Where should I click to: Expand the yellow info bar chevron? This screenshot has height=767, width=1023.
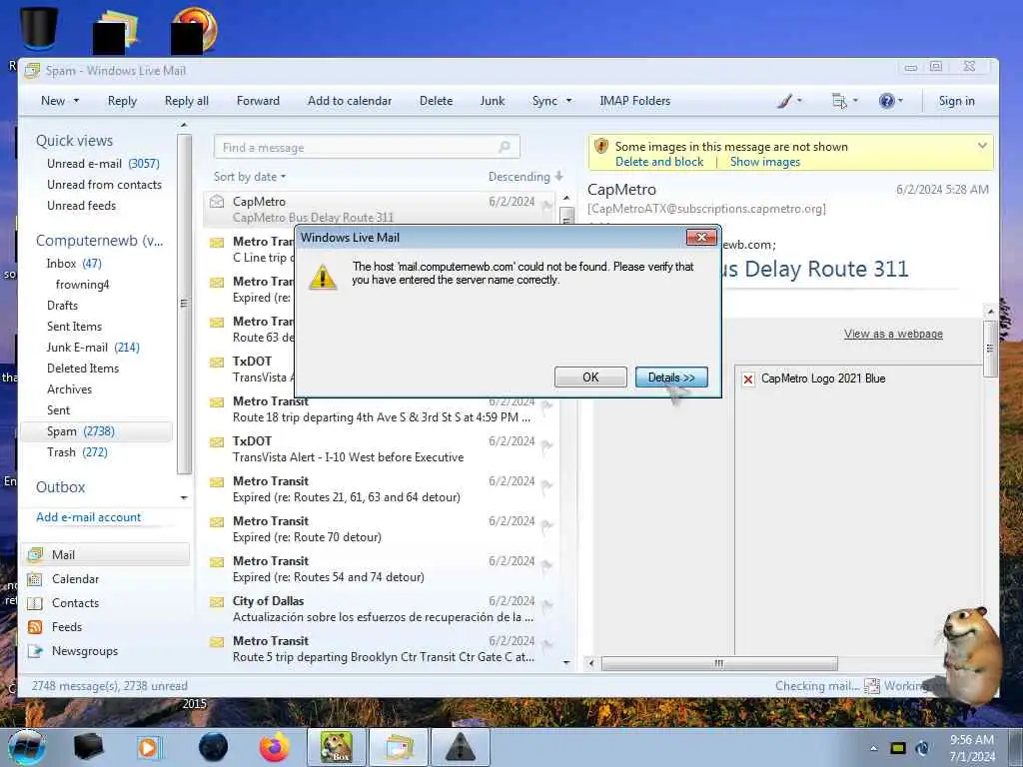(982, 146)
